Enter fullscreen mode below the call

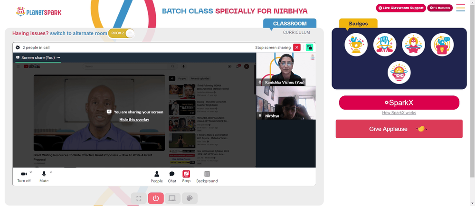click(139, 198)
